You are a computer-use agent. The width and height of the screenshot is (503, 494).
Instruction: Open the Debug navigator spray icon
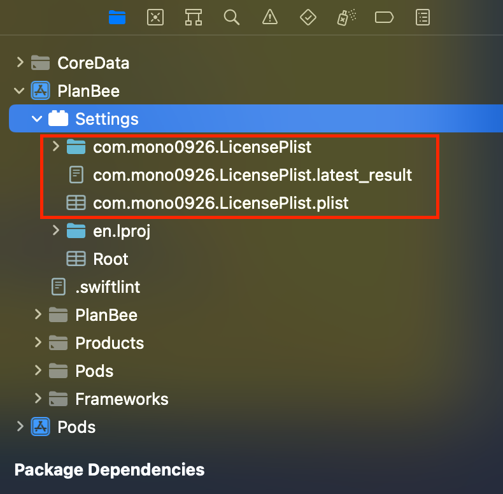pos(346,17)
